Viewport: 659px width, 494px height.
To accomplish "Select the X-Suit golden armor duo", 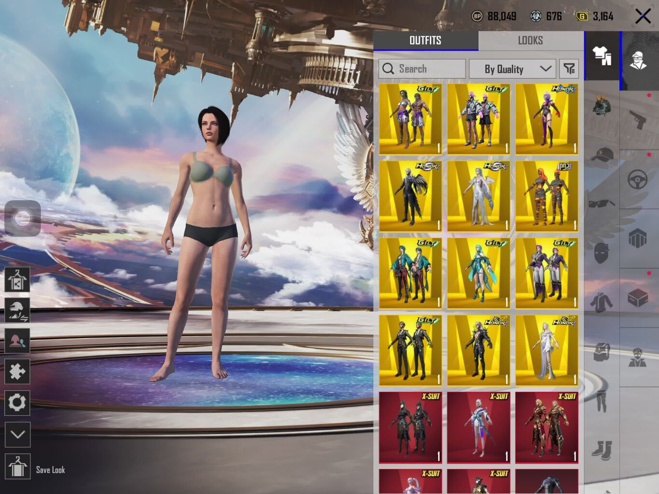I will (547, 427).
